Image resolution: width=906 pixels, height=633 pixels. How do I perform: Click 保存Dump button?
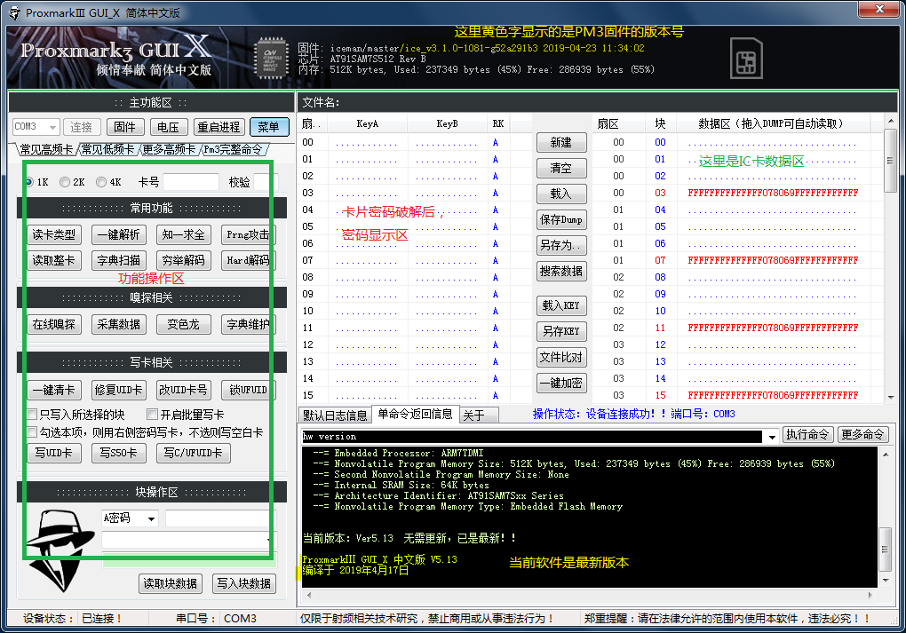(x=561, y=219)
